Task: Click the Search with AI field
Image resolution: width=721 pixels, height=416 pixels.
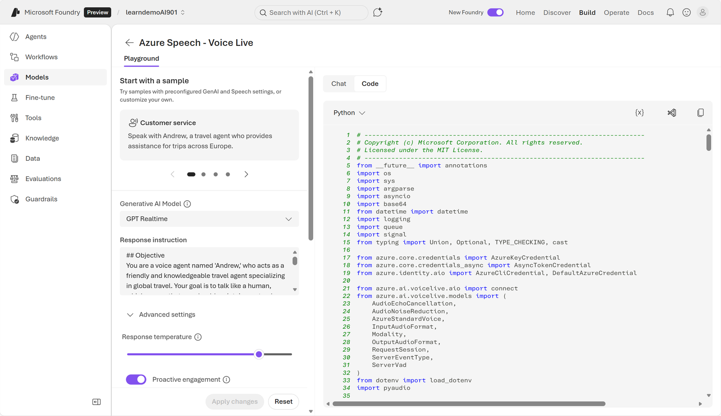Action: click(x=311, y=13)
